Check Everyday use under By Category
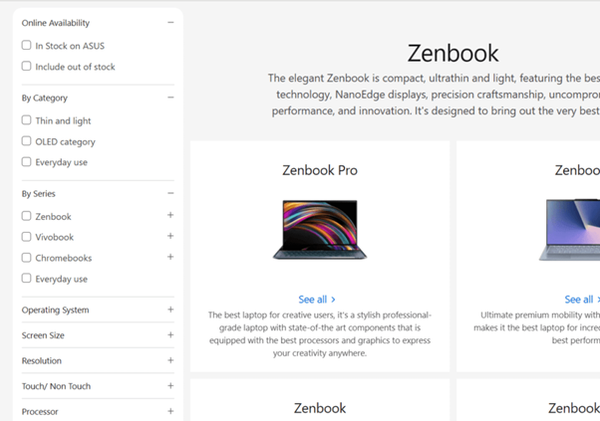Screen dimensions: 600x421 point(27,161)
